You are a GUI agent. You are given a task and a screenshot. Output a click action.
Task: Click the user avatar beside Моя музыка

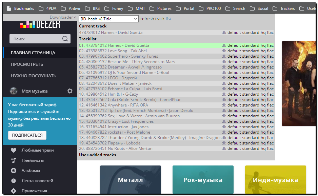[14, 91]
